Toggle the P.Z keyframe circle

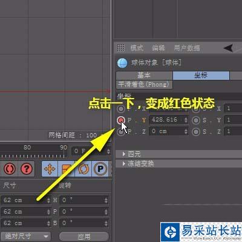pos(120,132)
